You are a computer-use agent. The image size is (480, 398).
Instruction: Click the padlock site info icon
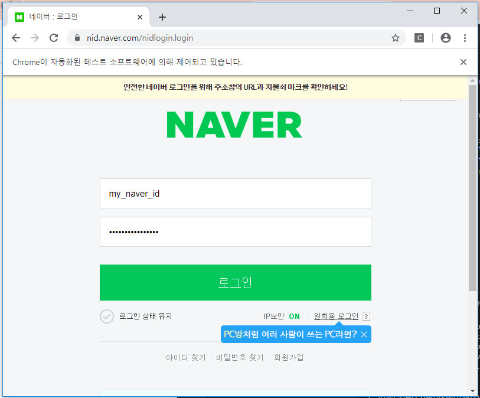[x=77, y=38]
